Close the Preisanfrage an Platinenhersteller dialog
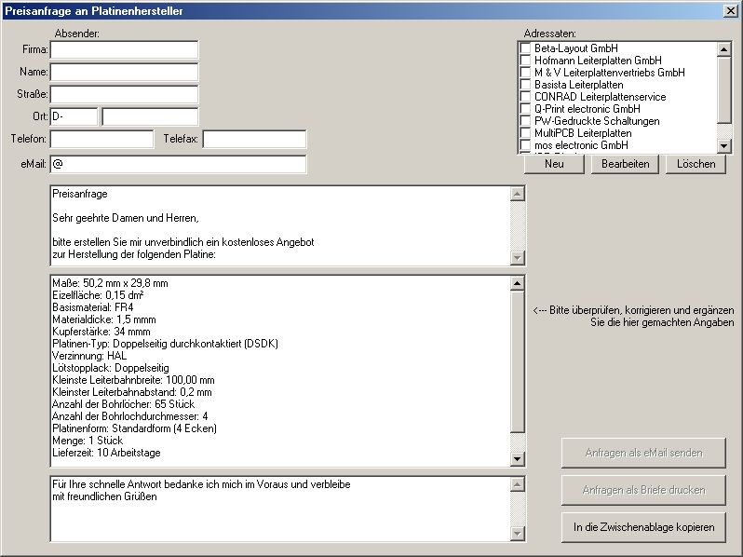This screenshot has width=743, height=557. click(731, 10)
